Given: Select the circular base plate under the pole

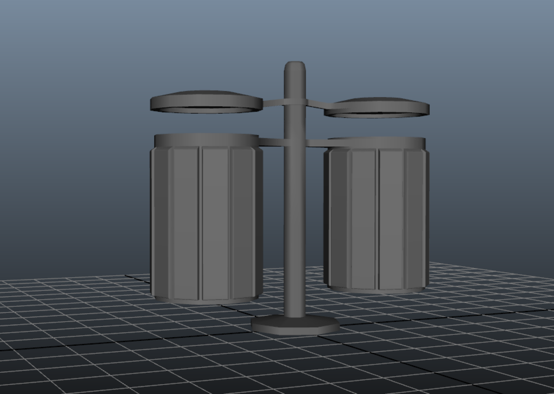Looking at the screenshot, I should tap(295, 325).
